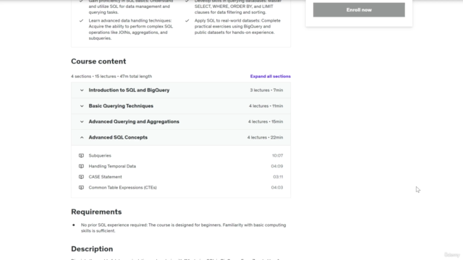This screenshot has height=260, width=463.
Task: Click the Course content heading
Action: click(98, 61)
